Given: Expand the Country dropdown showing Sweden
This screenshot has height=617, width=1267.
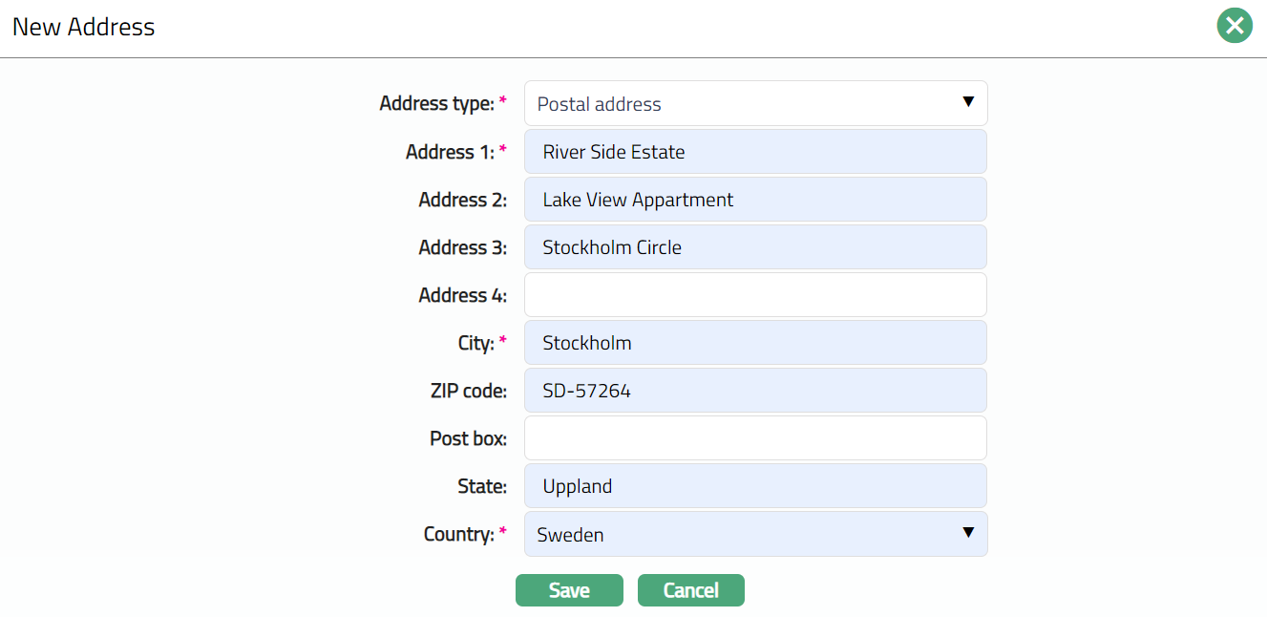Looking at the screenshot, I should (755, 534).
